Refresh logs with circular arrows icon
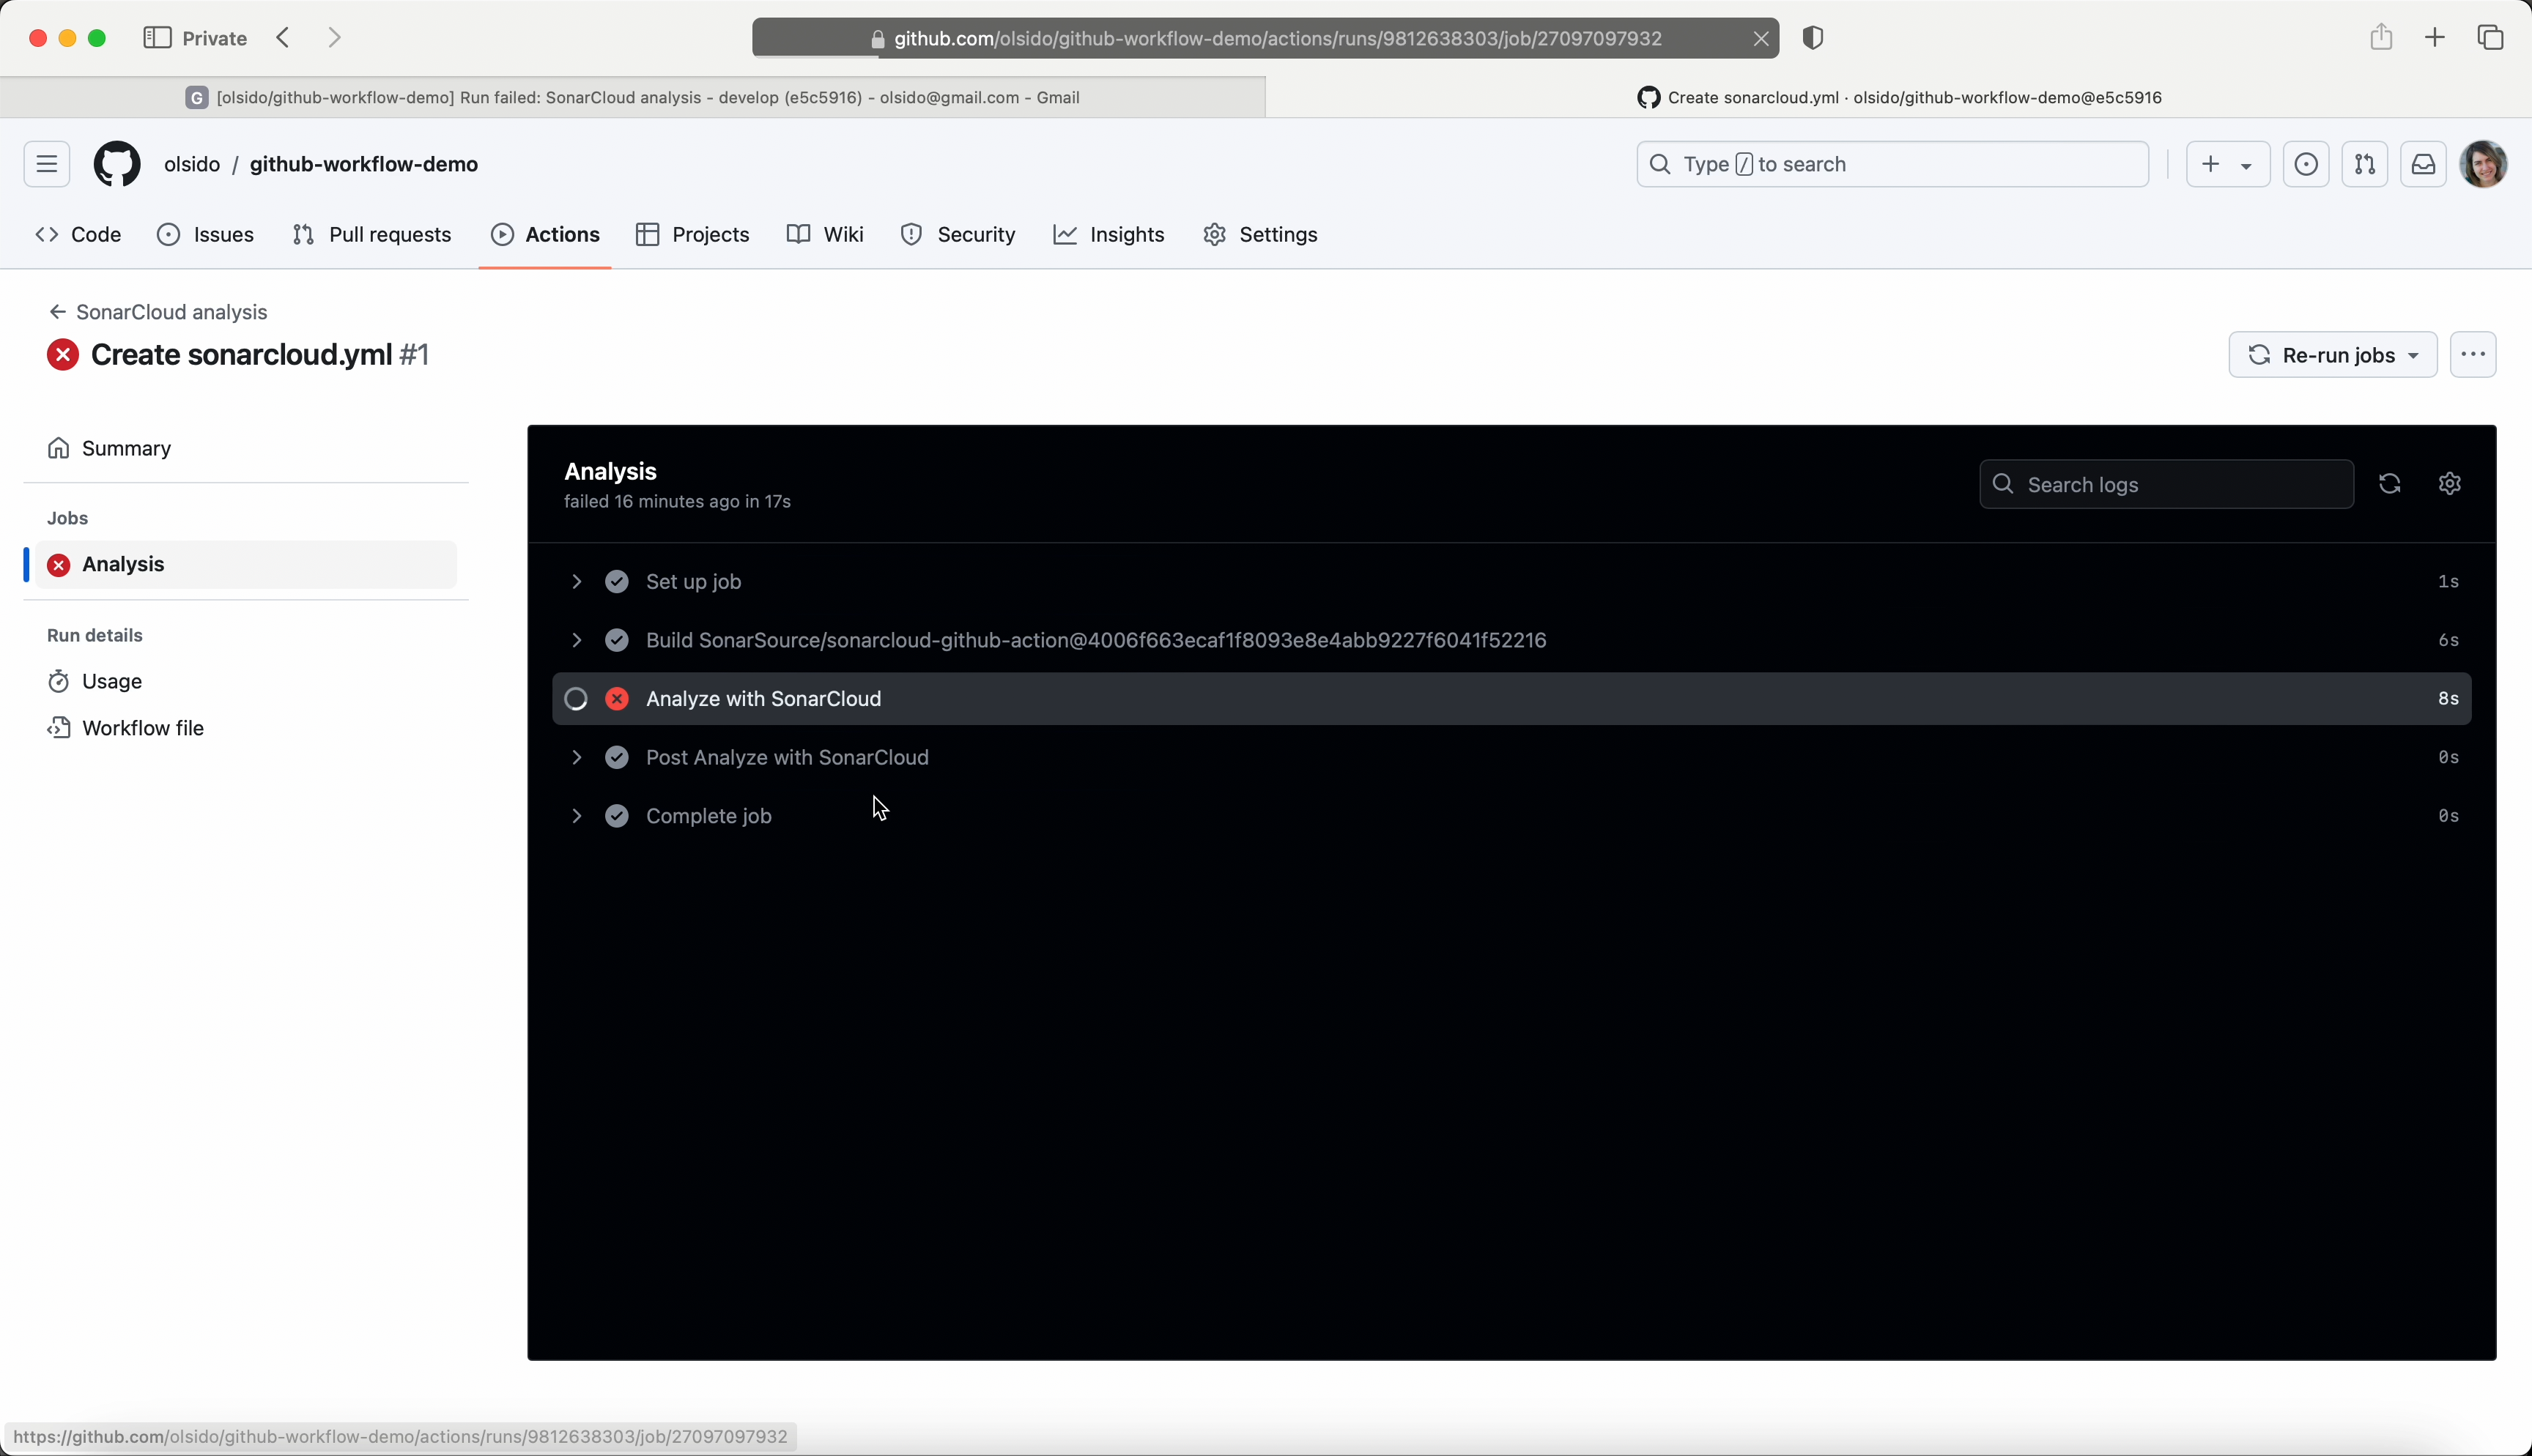This screenshot has height=1456, width=2532. pos(2389,484)
